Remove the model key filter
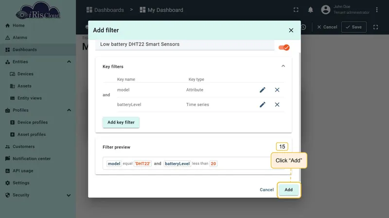The width and height of the screenshot is (389, 218). 277,90
